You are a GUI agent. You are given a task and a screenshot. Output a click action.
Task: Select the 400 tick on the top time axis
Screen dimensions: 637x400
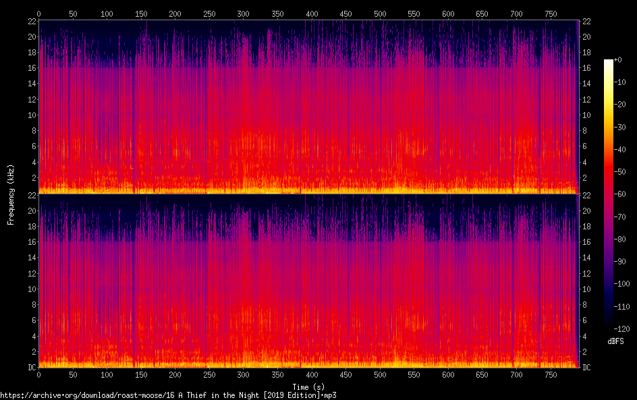coord(312,13)
